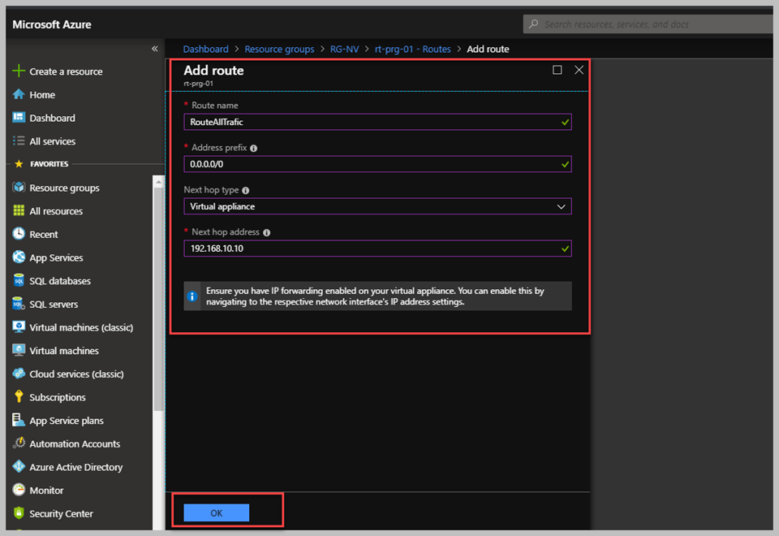Click the Next hop address input field
779x536 pixels.
[377, 249]
